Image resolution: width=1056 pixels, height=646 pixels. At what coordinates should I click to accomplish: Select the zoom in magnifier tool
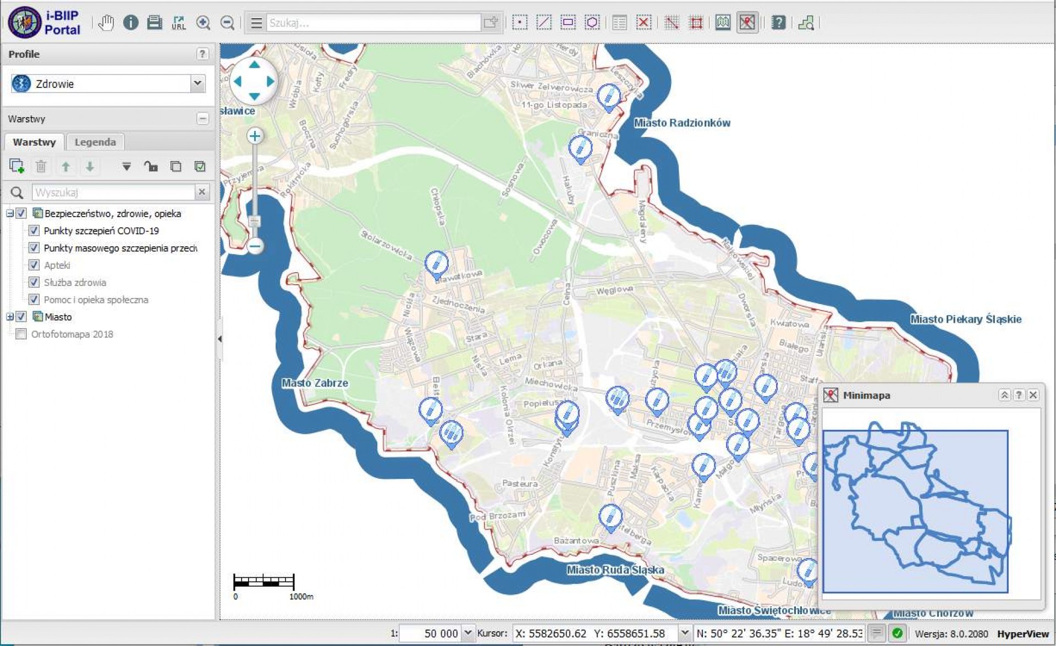pyautogui.click(x=203, y=23)
